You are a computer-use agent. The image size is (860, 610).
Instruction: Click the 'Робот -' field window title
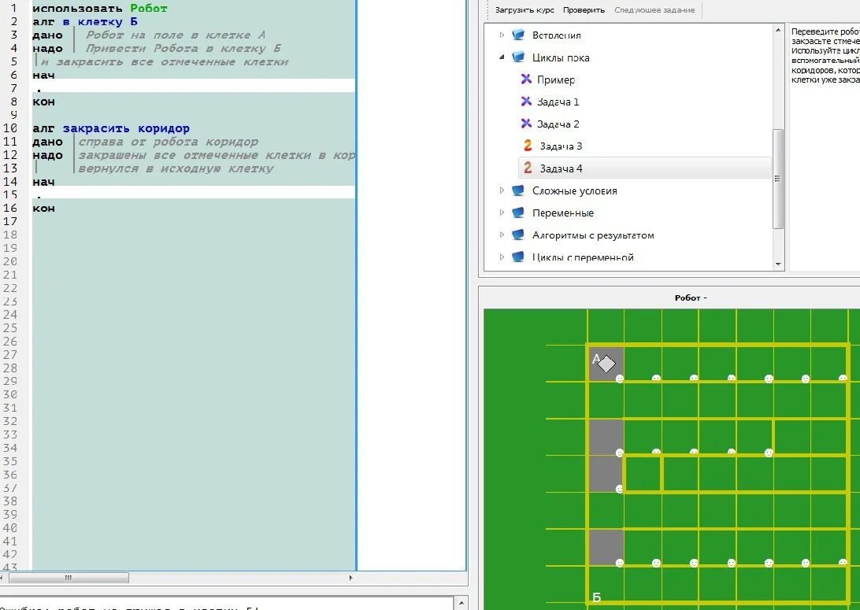click(x=691, y=298)
